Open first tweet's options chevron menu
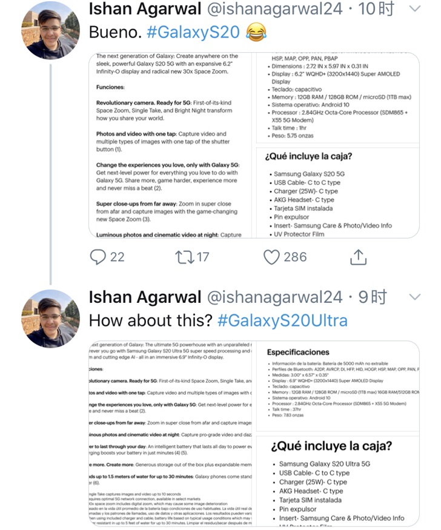Viewport: 441px width, 530px height. point(414,9)
